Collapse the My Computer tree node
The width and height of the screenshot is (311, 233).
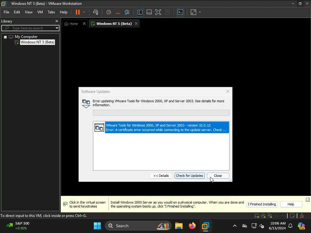[x=5, y=37]
